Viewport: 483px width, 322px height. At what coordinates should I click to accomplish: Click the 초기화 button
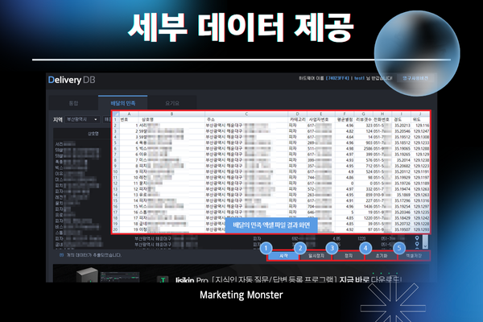[x=381, y=256]
